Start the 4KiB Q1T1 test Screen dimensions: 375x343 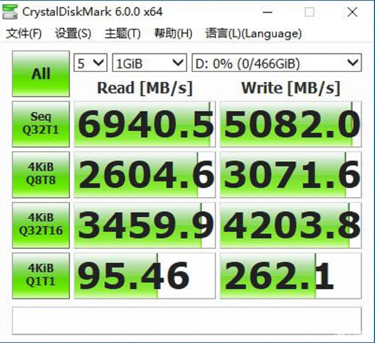click(41, 276)
